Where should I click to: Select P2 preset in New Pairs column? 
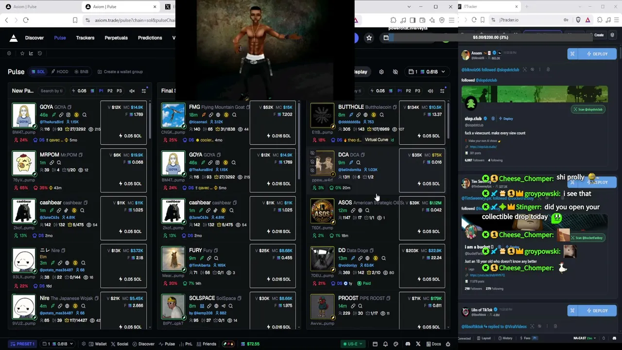[x=110, y=91]
